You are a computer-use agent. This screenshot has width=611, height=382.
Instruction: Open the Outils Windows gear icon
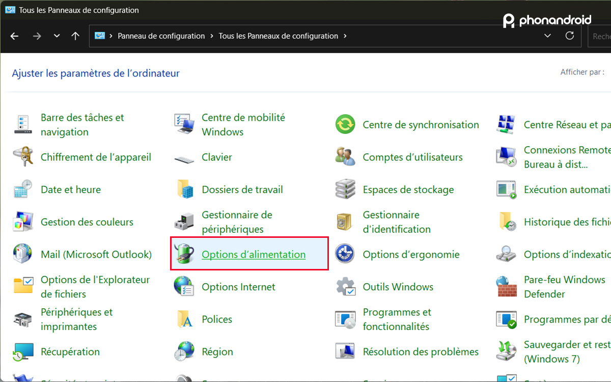click(345, 287)
